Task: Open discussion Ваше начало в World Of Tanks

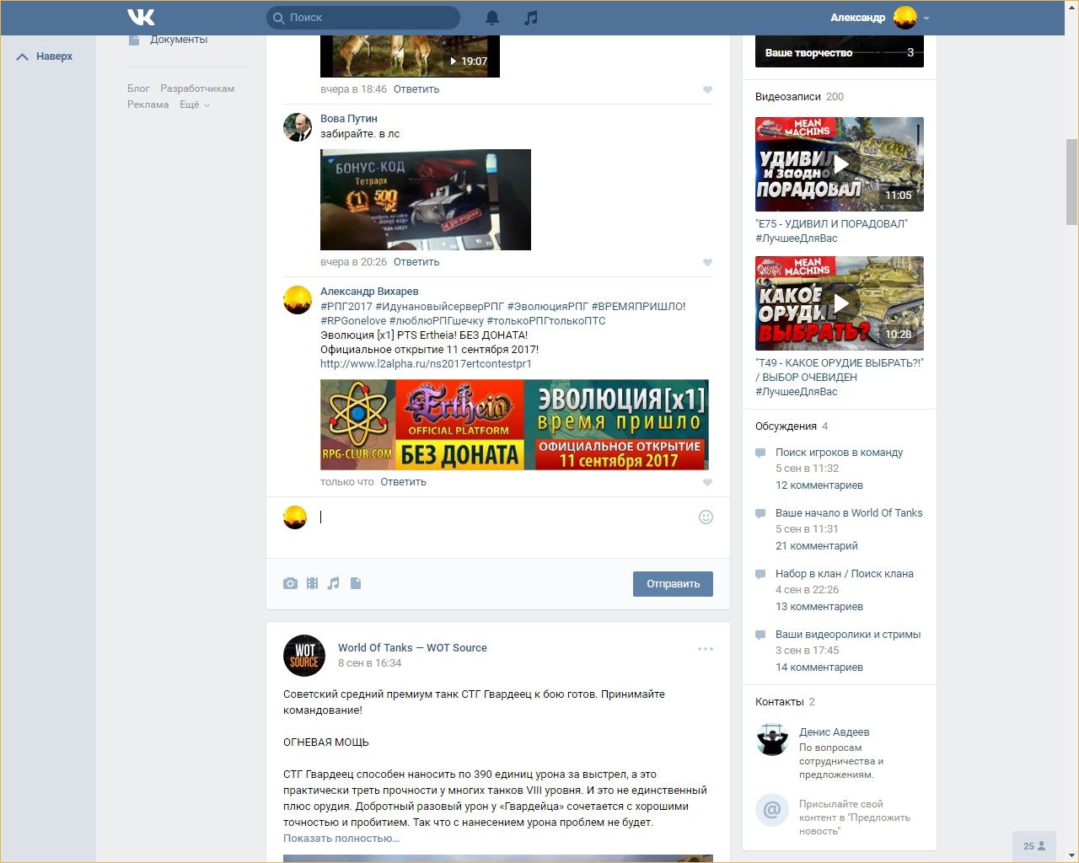Action: (849, 513)
